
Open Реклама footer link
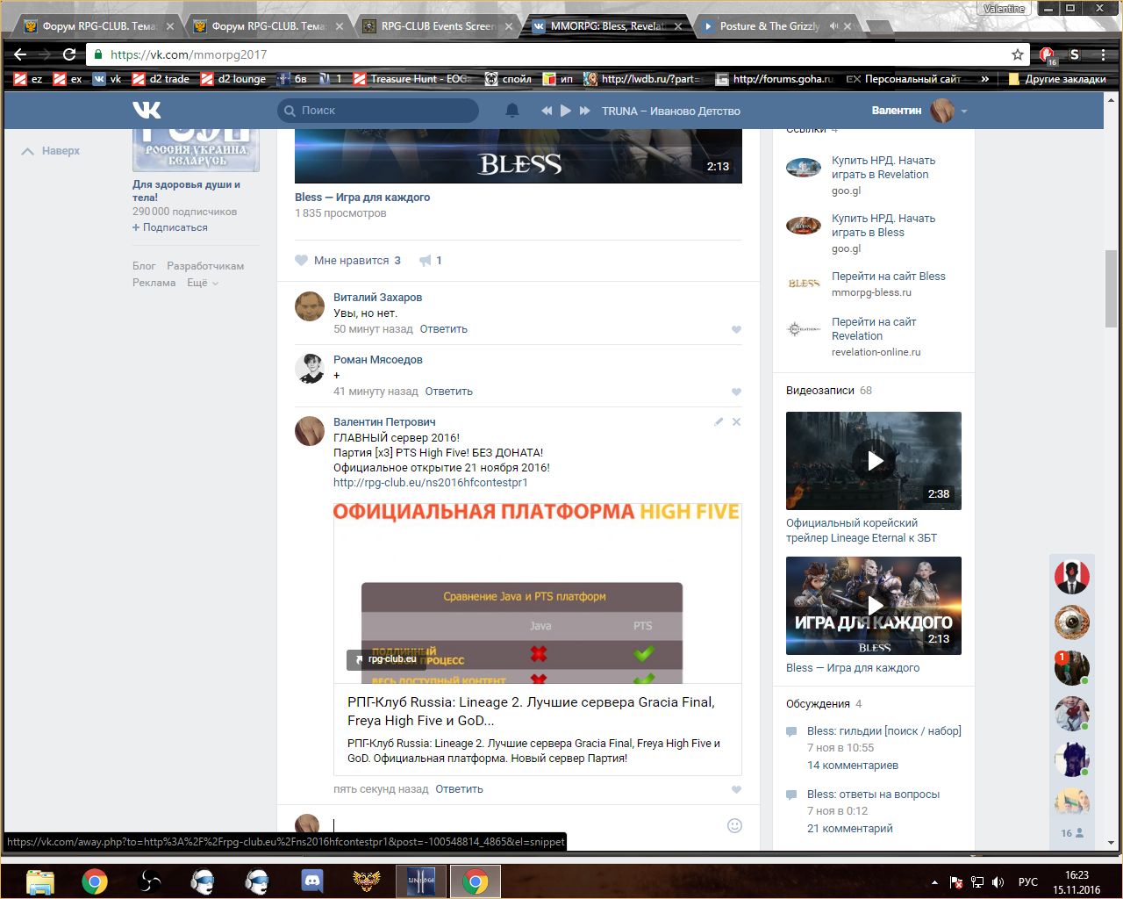tap(154, 283)
